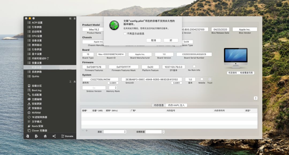Viewport: 289px width, 155px height.
Task: Toggle the Trust checkbox
Action: (210, 79)
